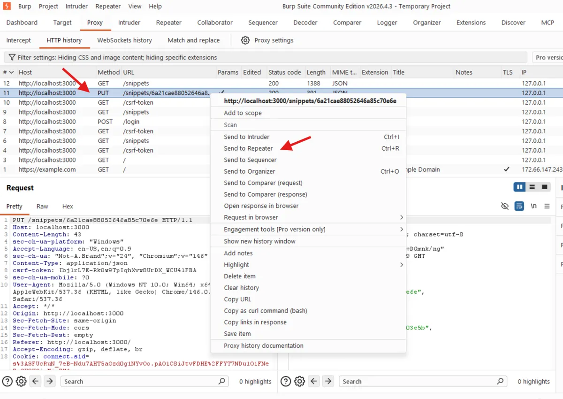Click the help icon under the Request panel
563x399 pixels.
pyautogui.click(x=8, y=381)
